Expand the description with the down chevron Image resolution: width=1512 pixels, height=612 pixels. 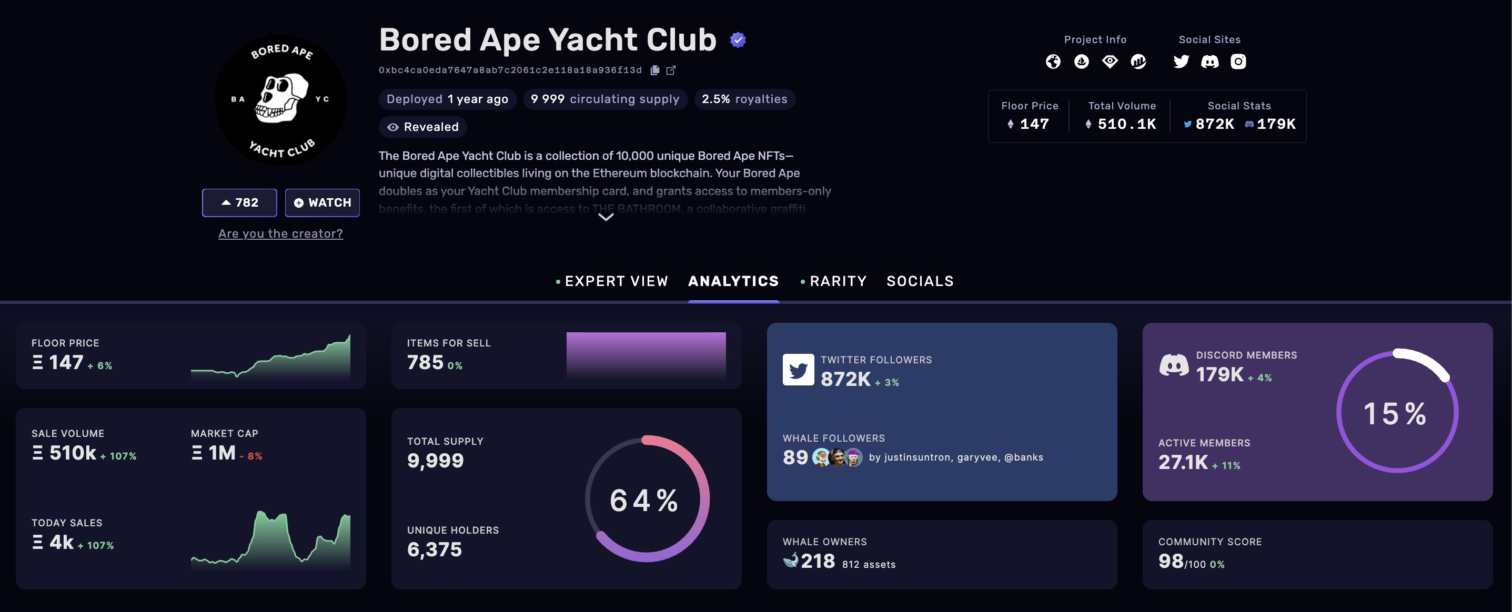(605, 217)
